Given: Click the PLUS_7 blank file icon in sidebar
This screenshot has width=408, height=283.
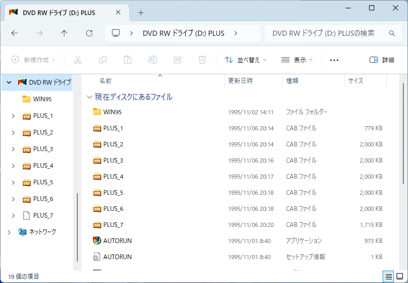Looking at the screenshot, I should click(x=26, y=215).
